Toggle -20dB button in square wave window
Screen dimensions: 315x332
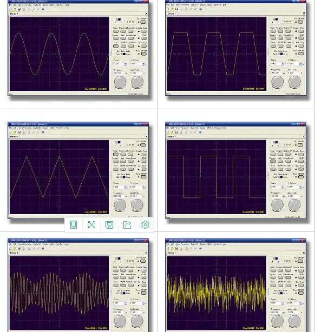[301, 161]
